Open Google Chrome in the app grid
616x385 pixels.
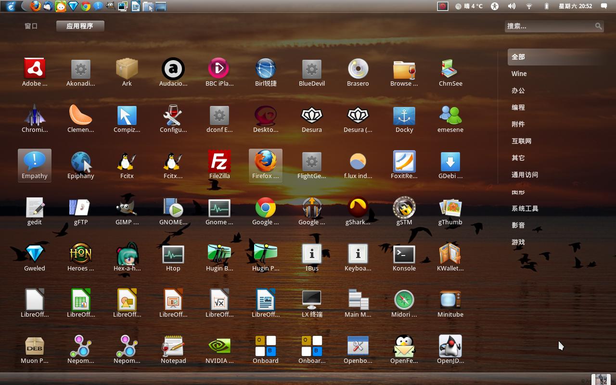point(266,207)
